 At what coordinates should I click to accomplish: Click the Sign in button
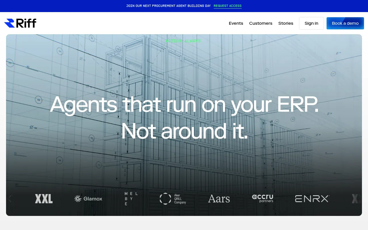point(311,23)
